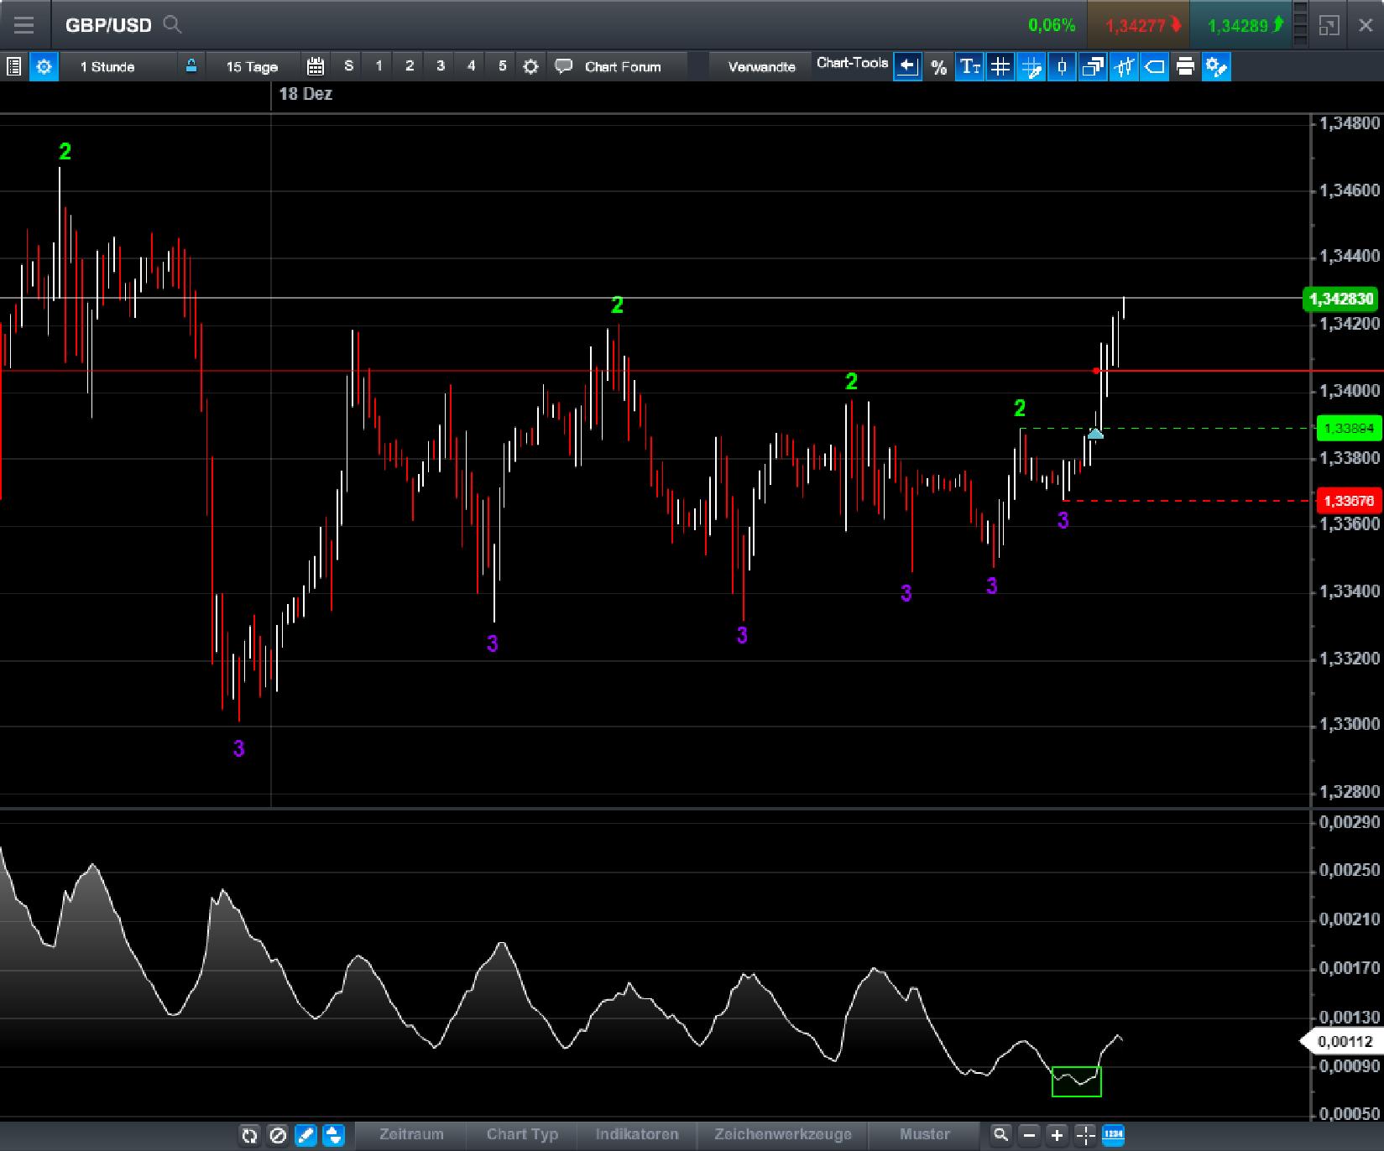
Task: Select the calendar date icon
Action: (316, 66)
